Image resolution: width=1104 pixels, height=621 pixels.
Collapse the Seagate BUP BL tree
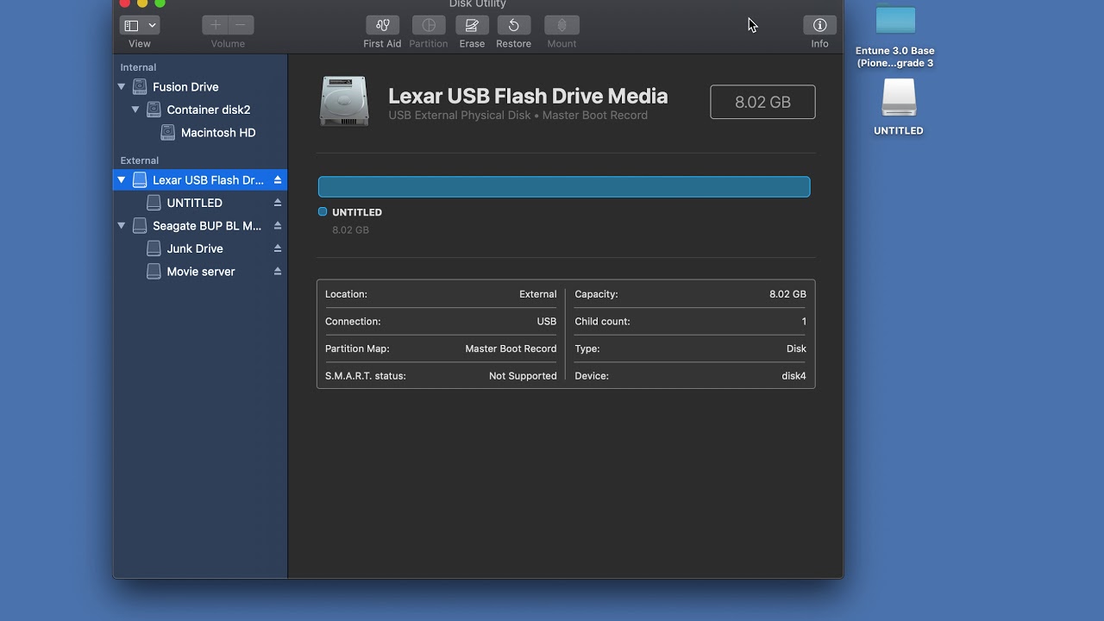(x=122, y=225)
